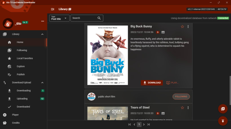The image size is (231, 129).
Task: Maximize the 6to application window
Action: [219, 3]
